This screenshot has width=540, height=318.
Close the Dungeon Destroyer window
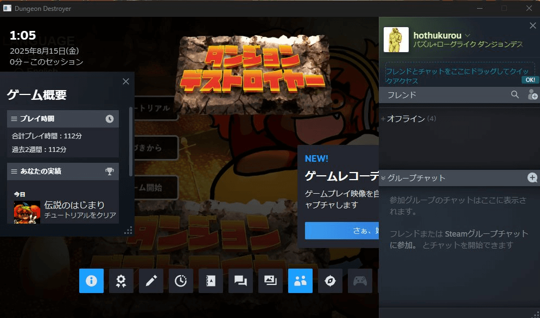tap(529, 8)
